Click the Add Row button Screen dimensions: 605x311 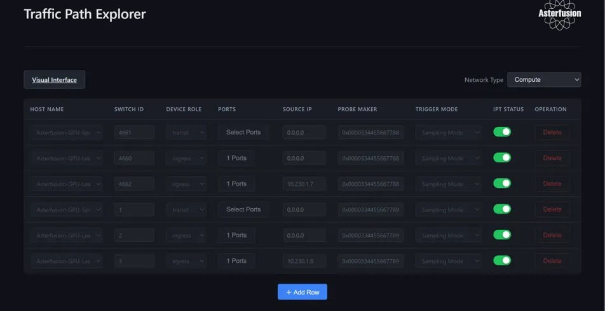tap(302, 292)
